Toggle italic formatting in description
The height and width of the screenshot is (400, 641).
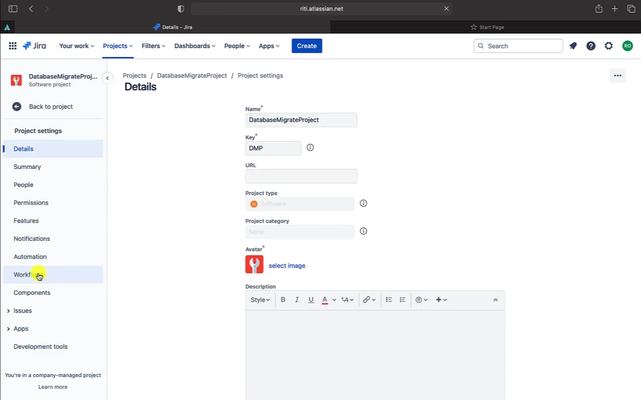[297, 300]
